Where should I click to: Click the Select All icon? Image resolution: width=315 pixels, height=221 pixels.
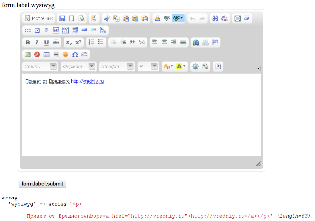tap(237, 19)
